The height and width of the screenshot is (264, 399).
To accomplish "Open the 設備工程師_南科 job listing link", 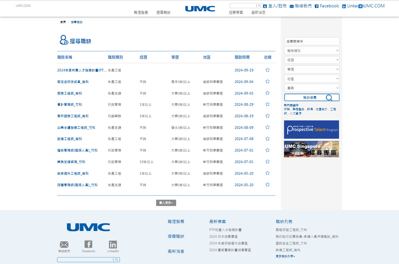I will tap(70, 139).
